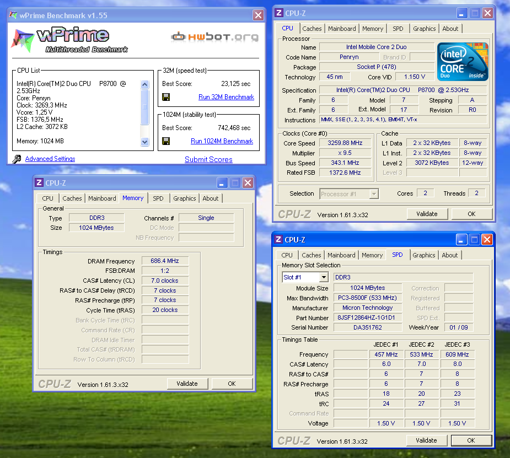
Task: Select Caches tab in CPU-Z Memory window
Action: [72, 198]
